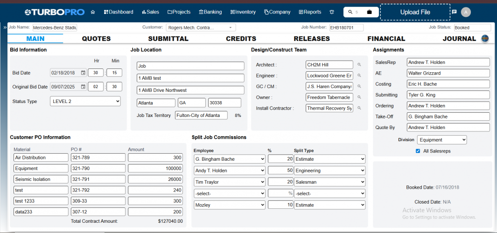Click the home icon in top navigation
Screen dimensions: 497x233
pos(93,12)
